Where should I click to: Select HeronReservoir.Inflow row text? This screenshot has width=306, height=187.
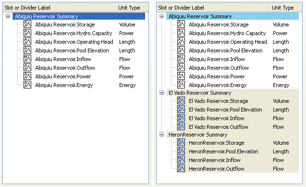(214, 160)
